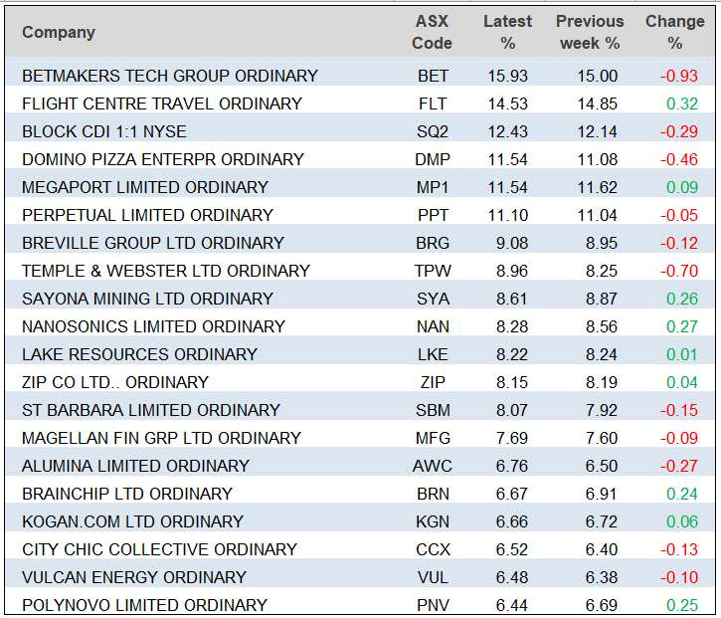Image resolution: width=721 pixels, height=618 pixels.
Task: Click the FLT ticker code
Action: (433, 103)
